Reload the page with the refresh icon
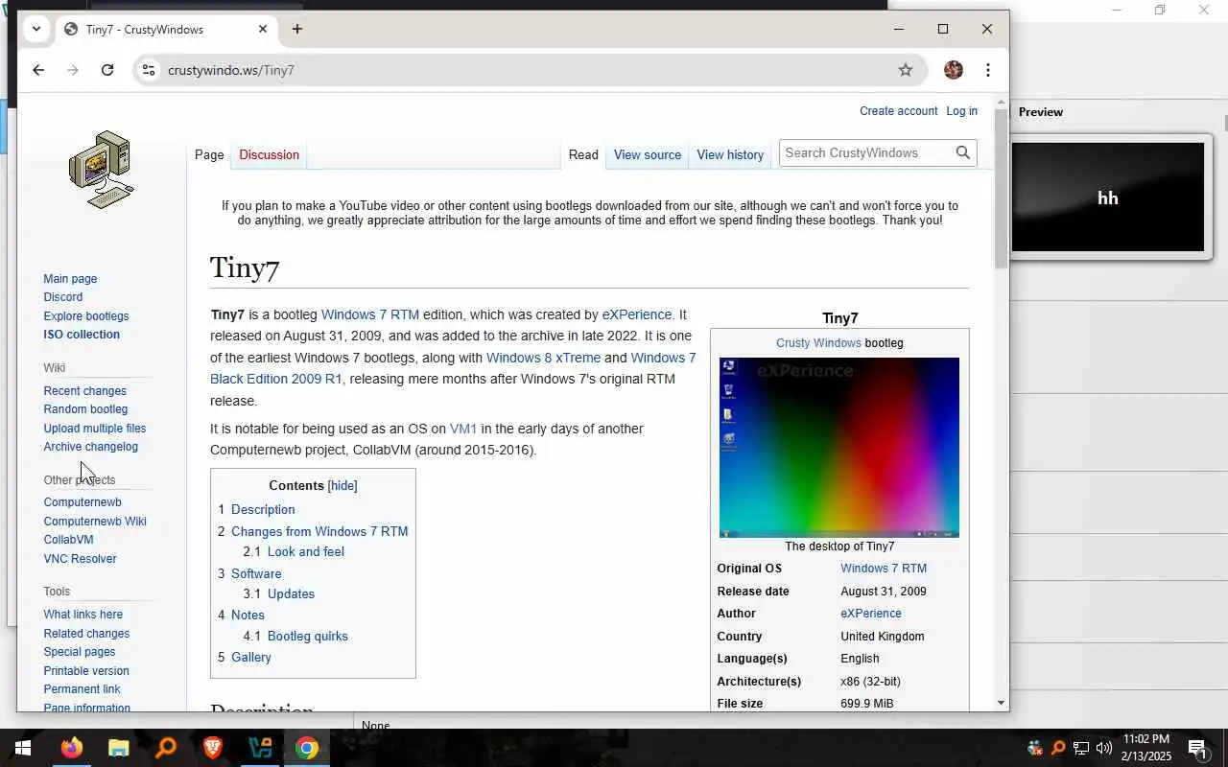Image resolution: width=1228 pixels, height=767 pixels. [107, 70]
